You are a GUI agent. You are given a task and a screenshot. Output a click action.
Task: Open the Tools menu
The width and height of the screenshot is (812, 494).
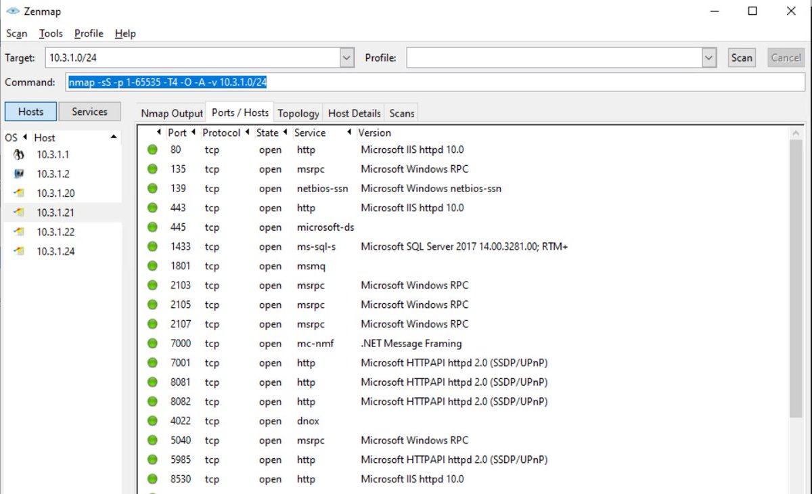click(51, 33)
